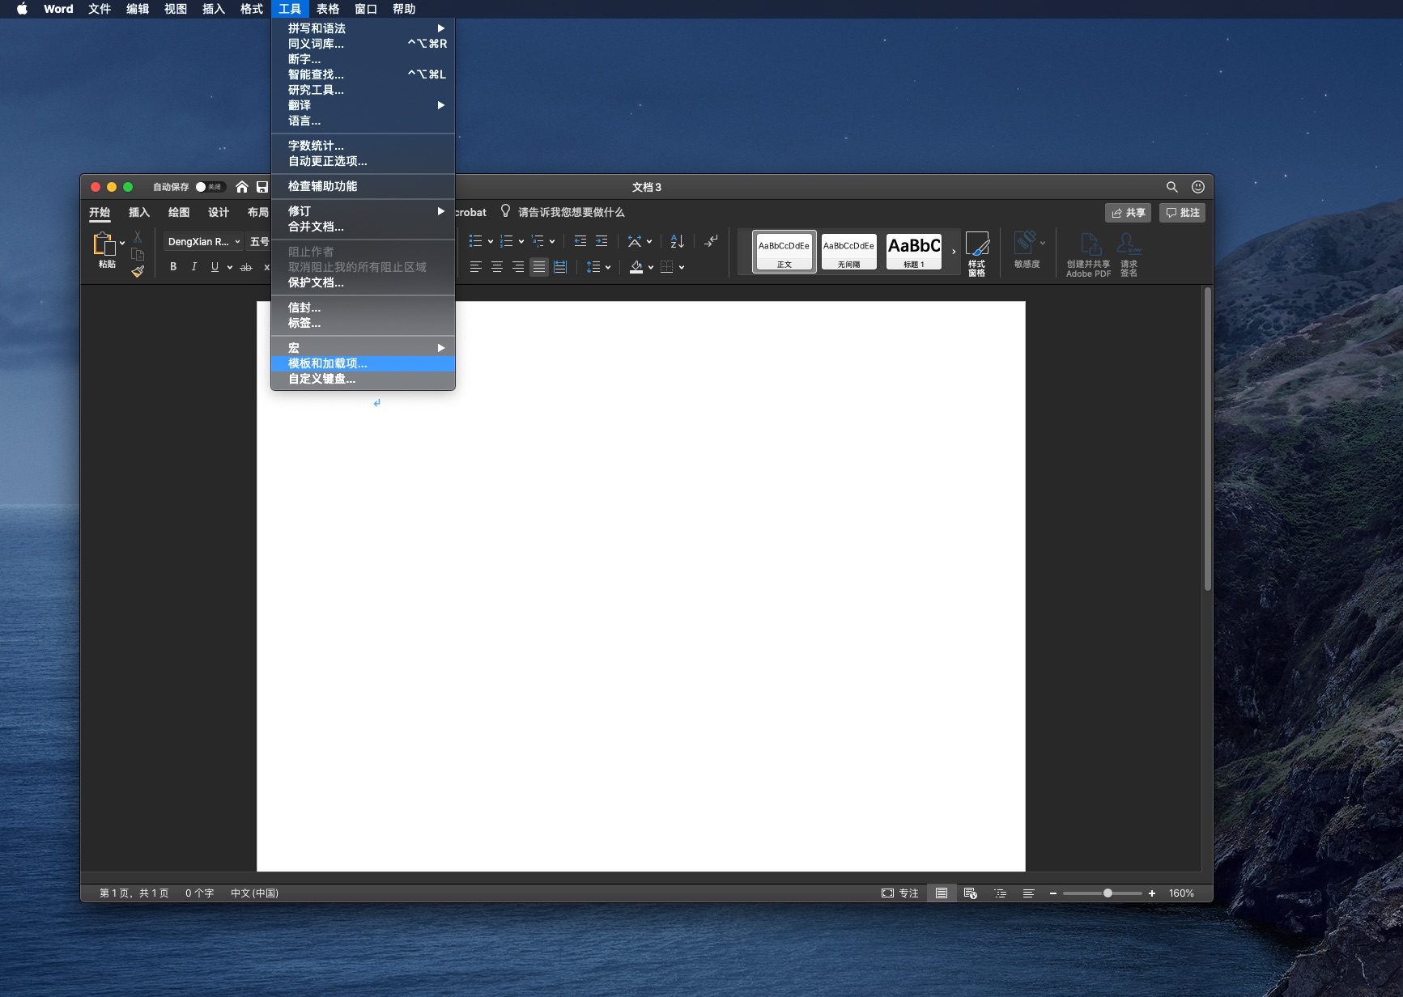The height and width of the screenshot is (997, 1403).
Task: Click Create and Share Adobe PDF
Action: click(1089, 254)
